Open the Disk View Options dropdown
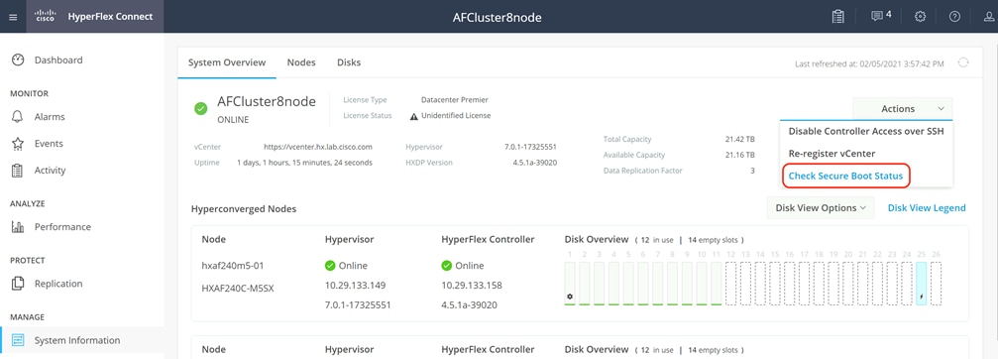This screenshot has height=359, width=998. [821, 207]
